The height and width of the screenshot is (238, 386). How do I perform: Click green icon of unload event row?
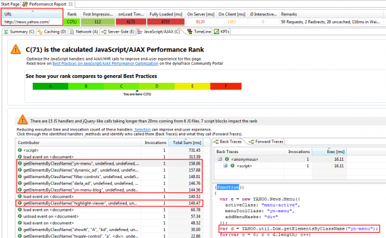(x=20, y=216)
